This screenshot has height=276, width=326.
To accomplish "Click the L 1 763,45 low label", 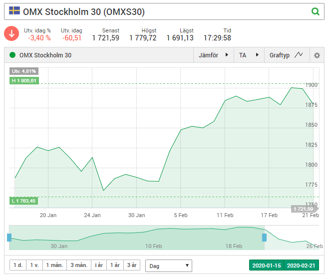I will [23, 201].
